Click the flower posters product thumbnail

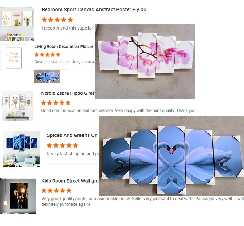[17, 24]
